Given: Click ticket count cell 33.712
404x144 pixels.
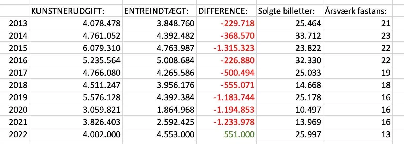Looking at the screenshot, I should [306, 36].
